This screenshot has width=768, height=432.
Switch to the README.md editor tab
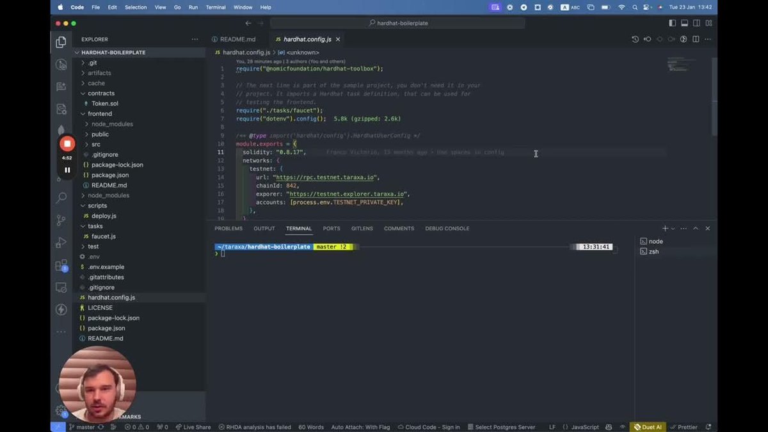pyautogui.click(x=234, y=39)
